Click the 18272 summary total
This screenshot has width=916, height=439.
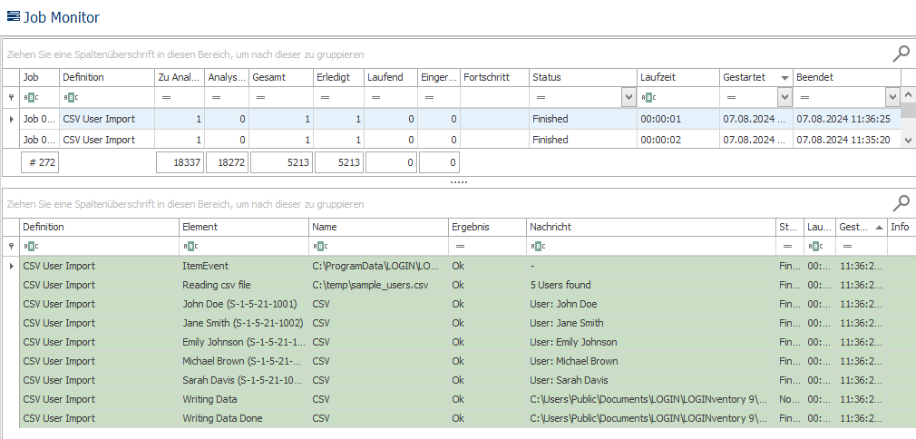pos(228,162)
